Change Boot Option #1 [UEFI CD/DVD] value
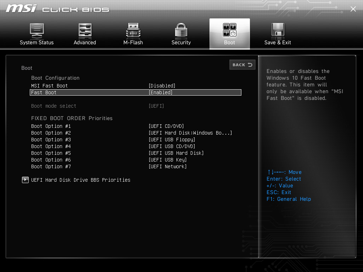This screenshot has height=272, width=363. click(166, 126)
